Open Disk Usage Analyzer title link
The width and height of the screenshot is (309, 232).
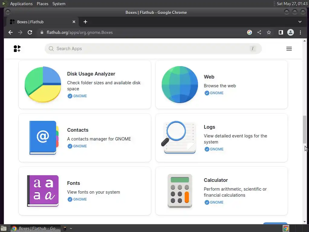91,74
